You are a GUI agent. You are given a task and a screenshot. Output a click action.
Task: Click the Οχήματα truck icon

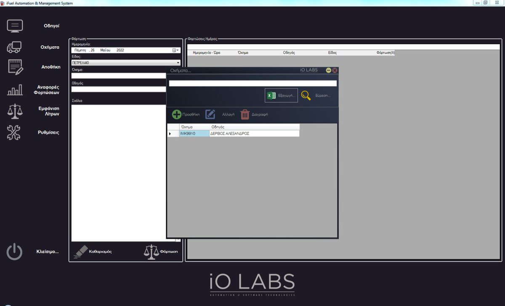coord(15,47)
